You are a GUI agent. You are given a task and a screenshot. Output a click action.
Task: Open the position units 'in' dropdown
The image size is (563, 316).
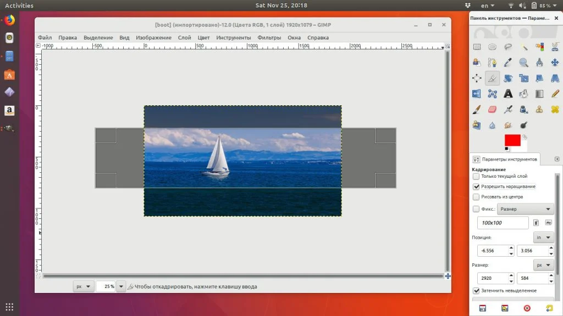pyautogui.click(x=543, y=238)
